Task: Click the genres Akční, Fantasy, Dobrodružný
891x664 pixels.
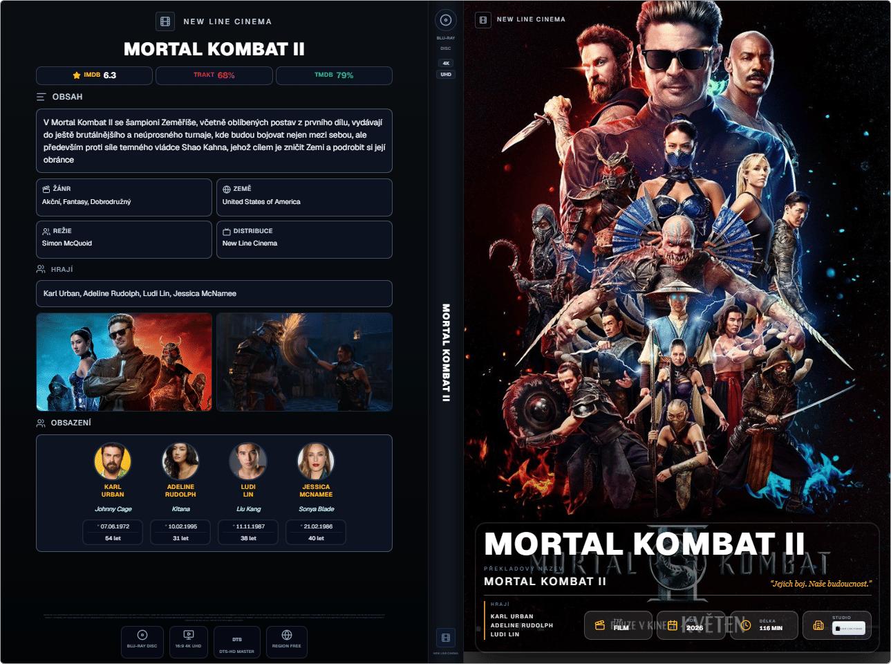Action: point(86,202)
